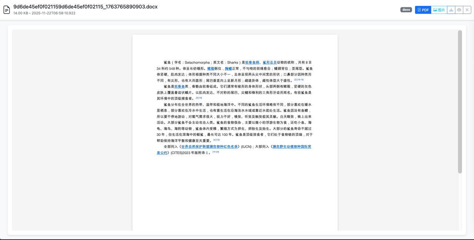The height and width of the screenshot is (240, 474).
Task: Open the 软骨鱼 link in the second paragraph
Action: pos(180,86)
